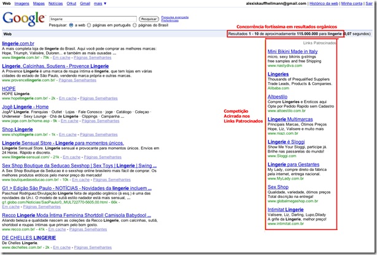The image size is (377, 255).
Task: Open 'Em cache' for dechelles.com.br
Action: point(62,247)
